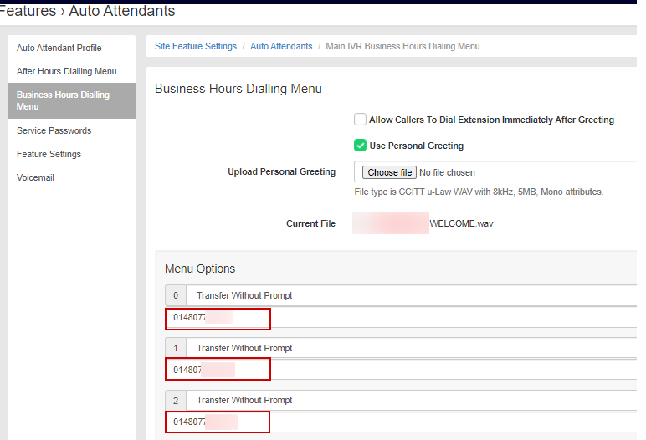The height and width of the screenshot is (440, 646).
Task: Click the 'No file chosen' text
Action: point(447,172)
